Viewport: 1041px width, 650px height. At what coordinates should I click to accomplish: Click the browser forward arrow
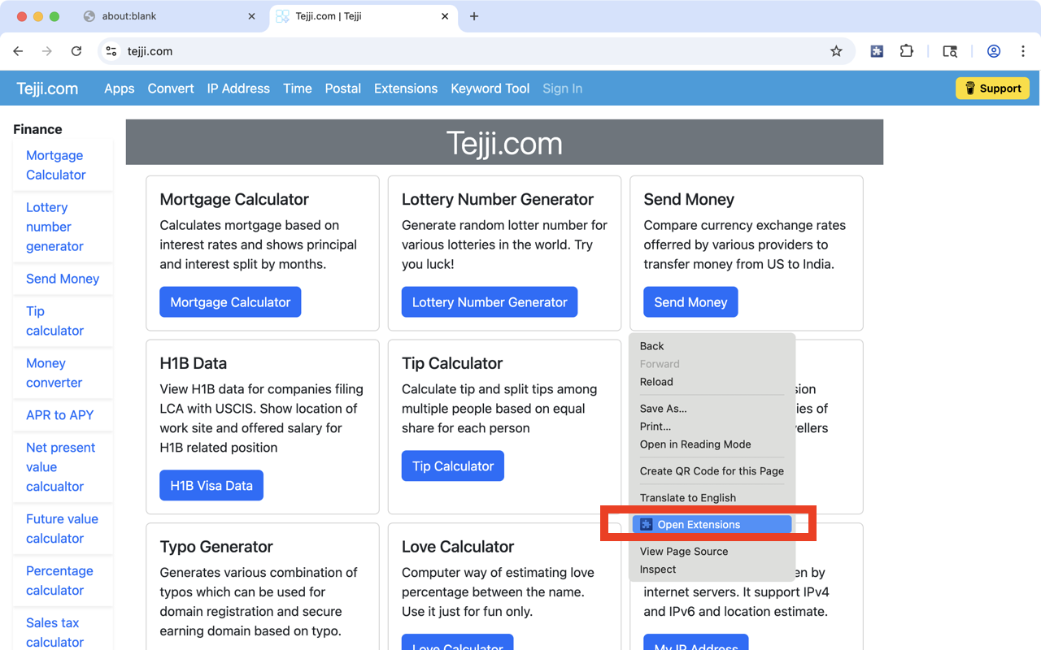tap(47, 51)
